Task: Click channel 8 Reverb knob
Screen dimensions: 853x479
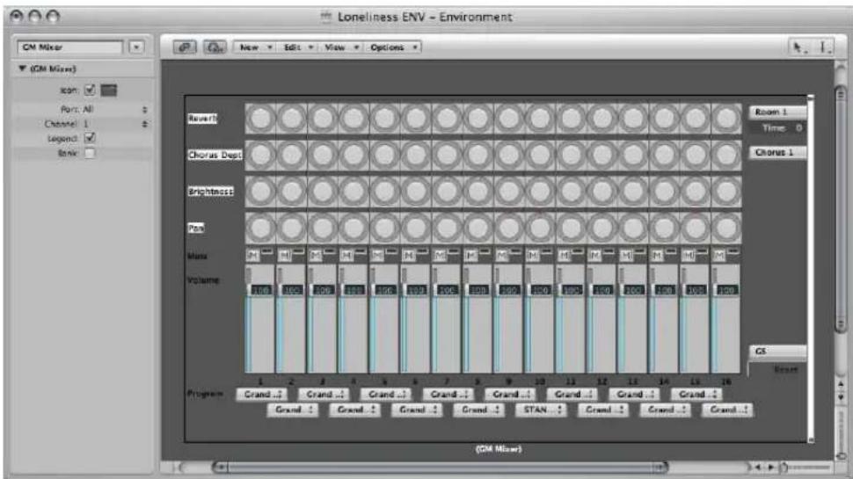Action: point(478,119)
